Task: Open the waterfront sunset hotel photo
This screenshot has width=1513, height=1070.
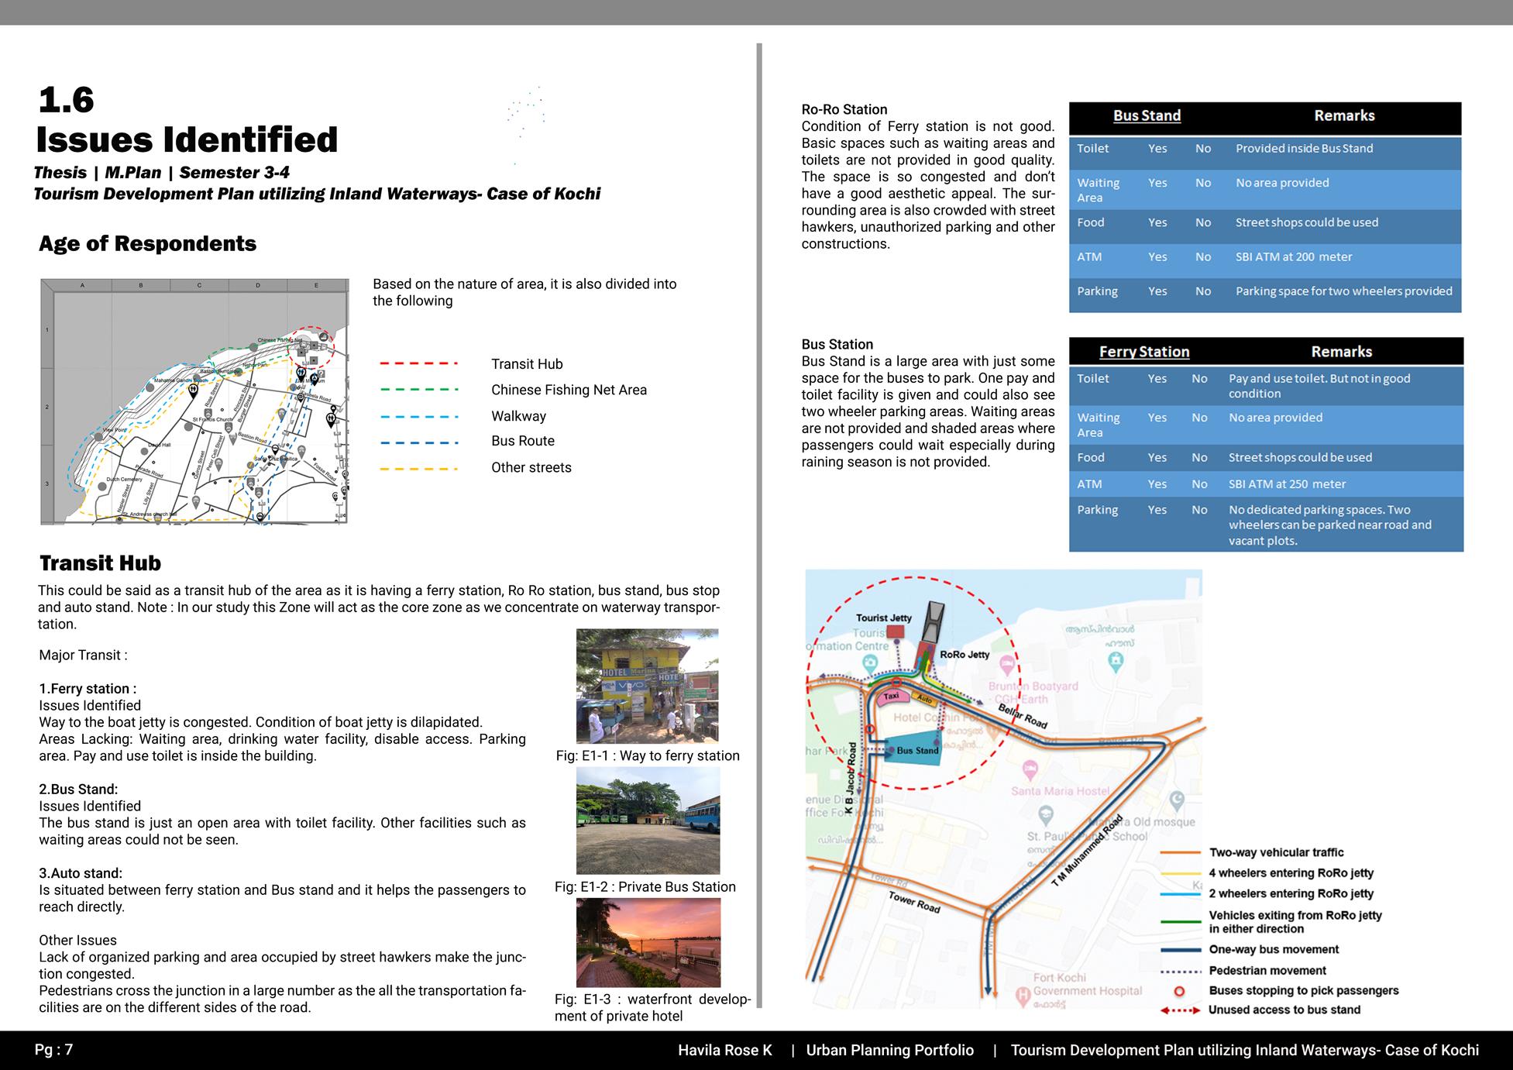Action: (648, 942)
